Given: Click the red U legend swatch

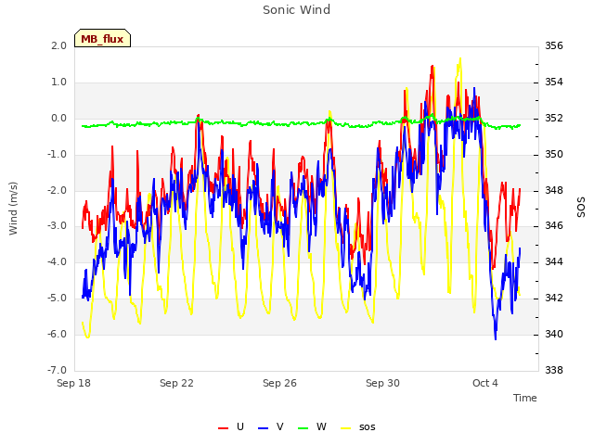Looking at the screenshot, I should [223, 428].
